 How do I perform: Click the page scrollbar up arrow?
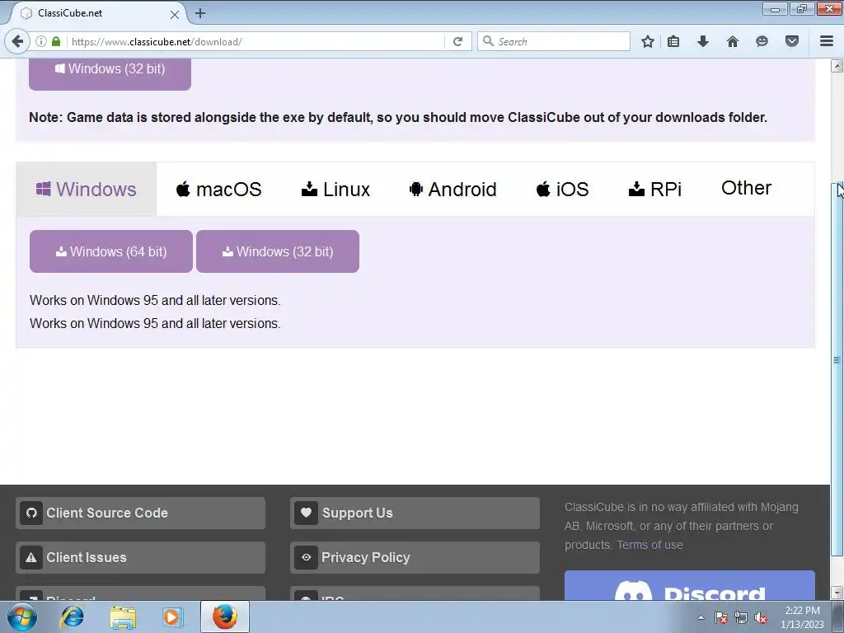tap(837, 66)
